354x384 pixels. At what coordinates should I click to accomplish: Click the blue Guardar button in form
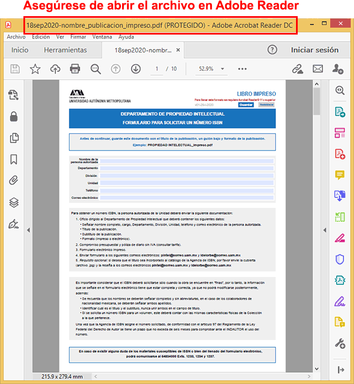coord(246,105)
